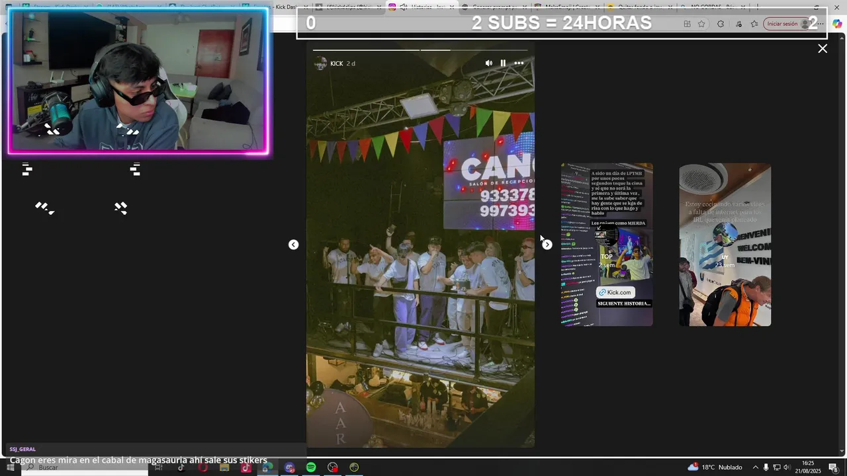
Task: Add page to favorites star
Action: click(701, 24)
